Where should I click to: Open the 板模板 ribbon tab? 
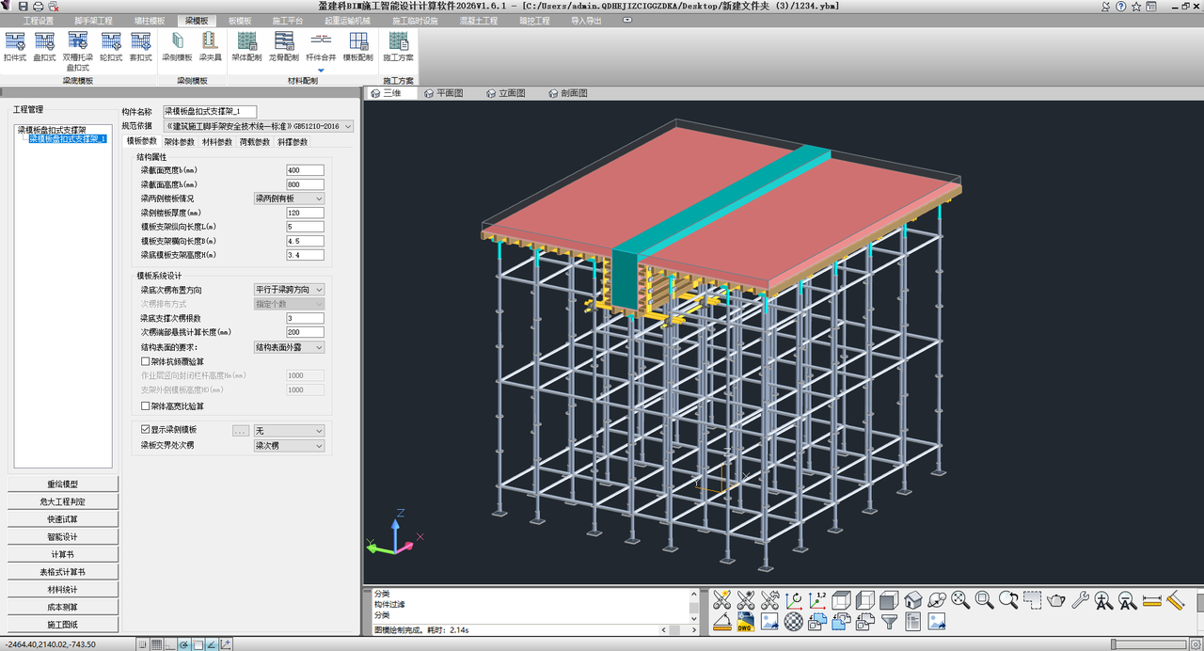pos(240,20)
